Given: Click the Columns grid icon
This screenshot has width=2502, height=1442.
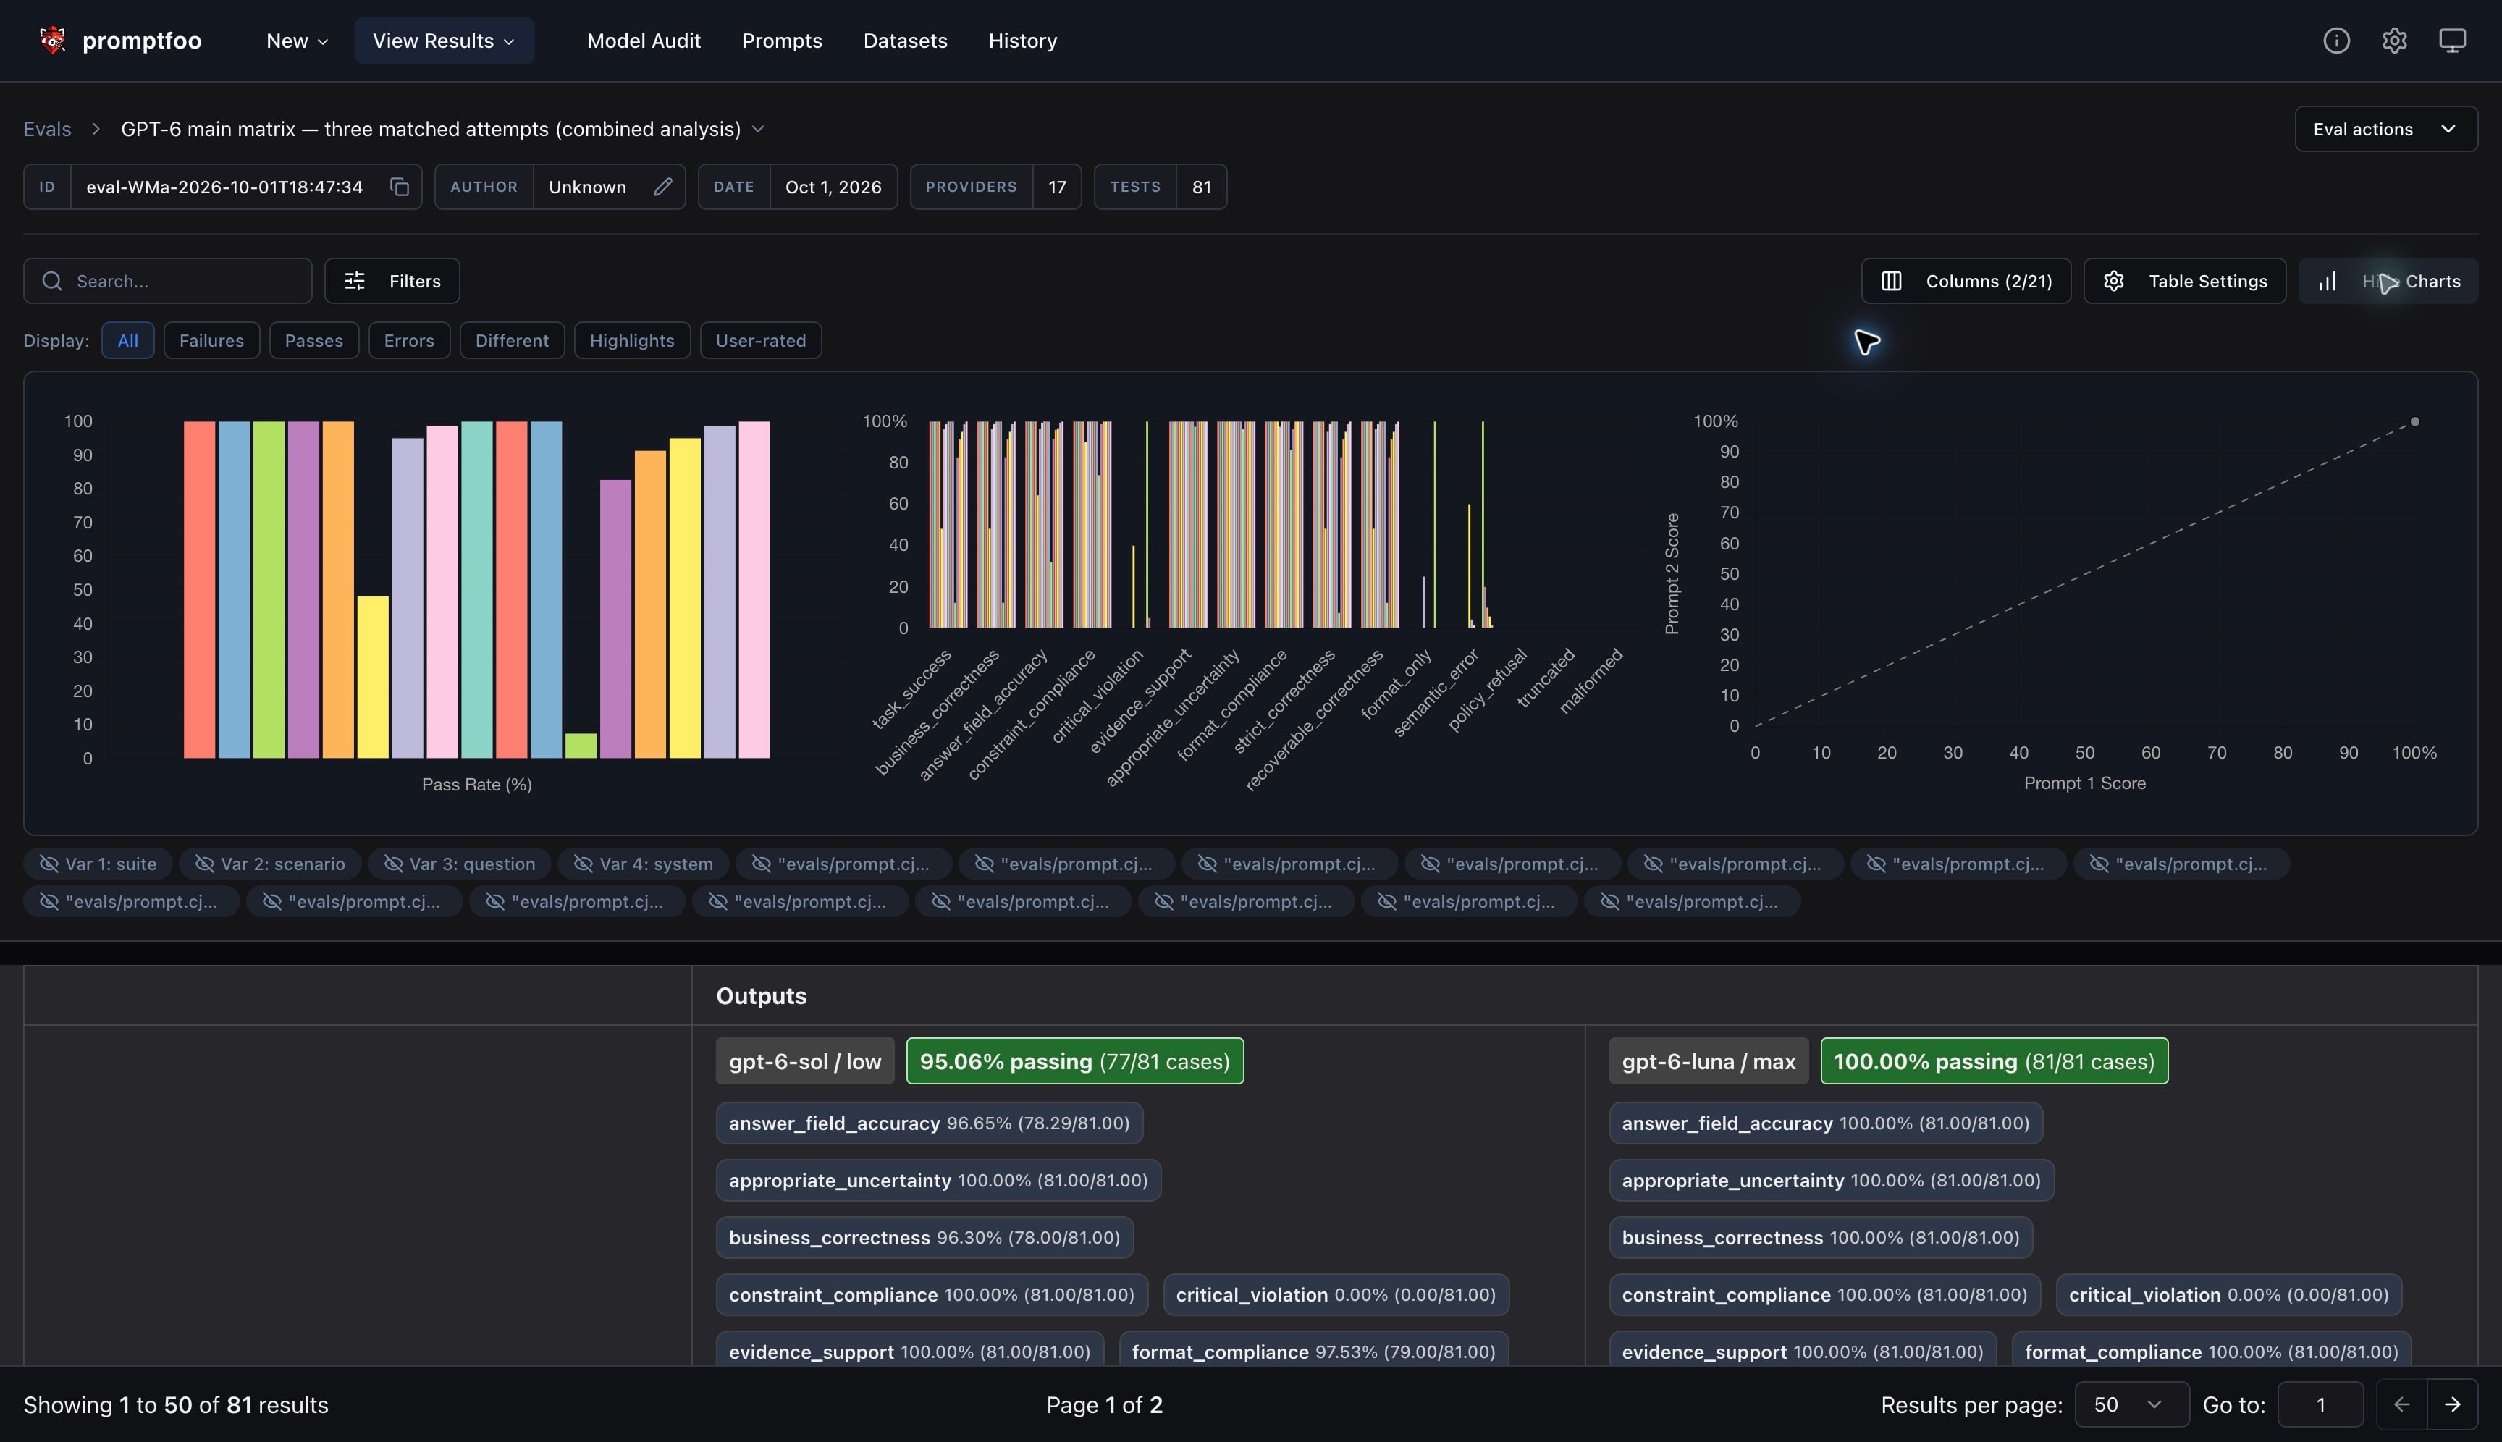Looking at the screenshot, I should 1891,282.
